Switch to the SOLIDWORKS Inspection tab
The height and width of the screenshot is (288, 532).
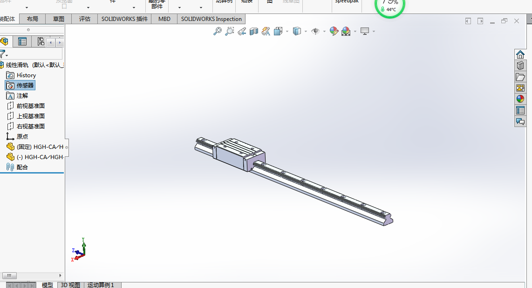point(211,19)
